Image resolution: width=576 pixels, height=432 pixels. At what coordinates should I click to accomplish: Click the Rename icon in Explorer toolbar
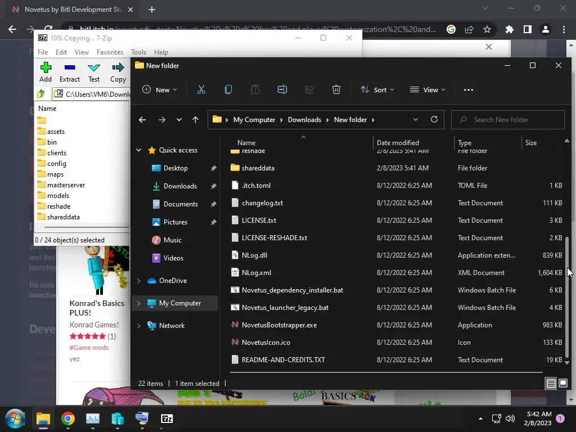[x=282, y=89]
